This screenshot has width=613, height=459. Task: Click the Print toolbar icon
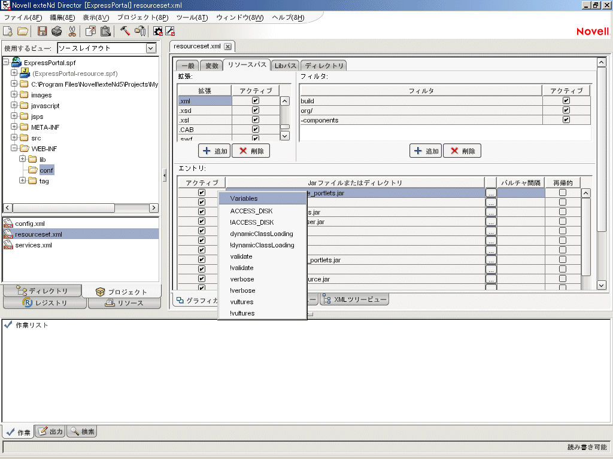click(x=57, y=31)
